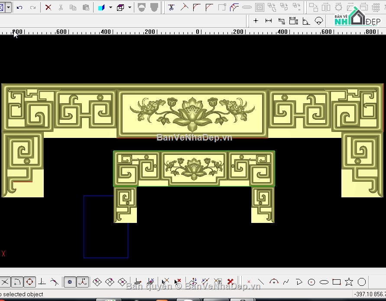This screenshot has height=301, width=386.
Task: Toggle the red circle center snap button
Action: tap(29, 282)
